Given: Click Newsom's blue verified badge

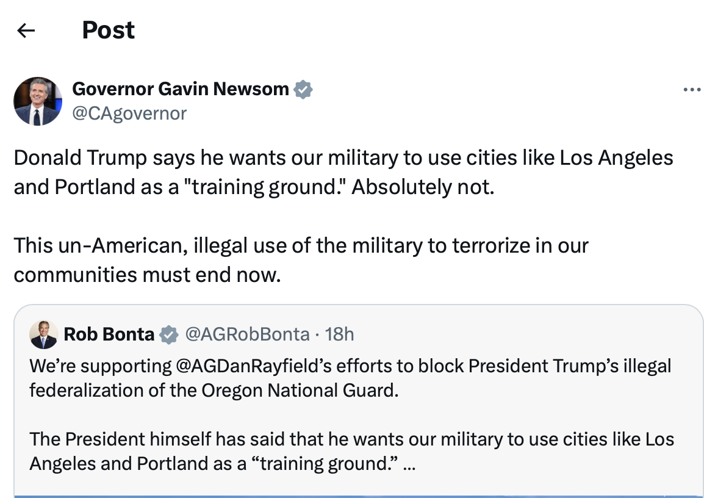Looking at the screenshot, I should (x=303, y=90).
